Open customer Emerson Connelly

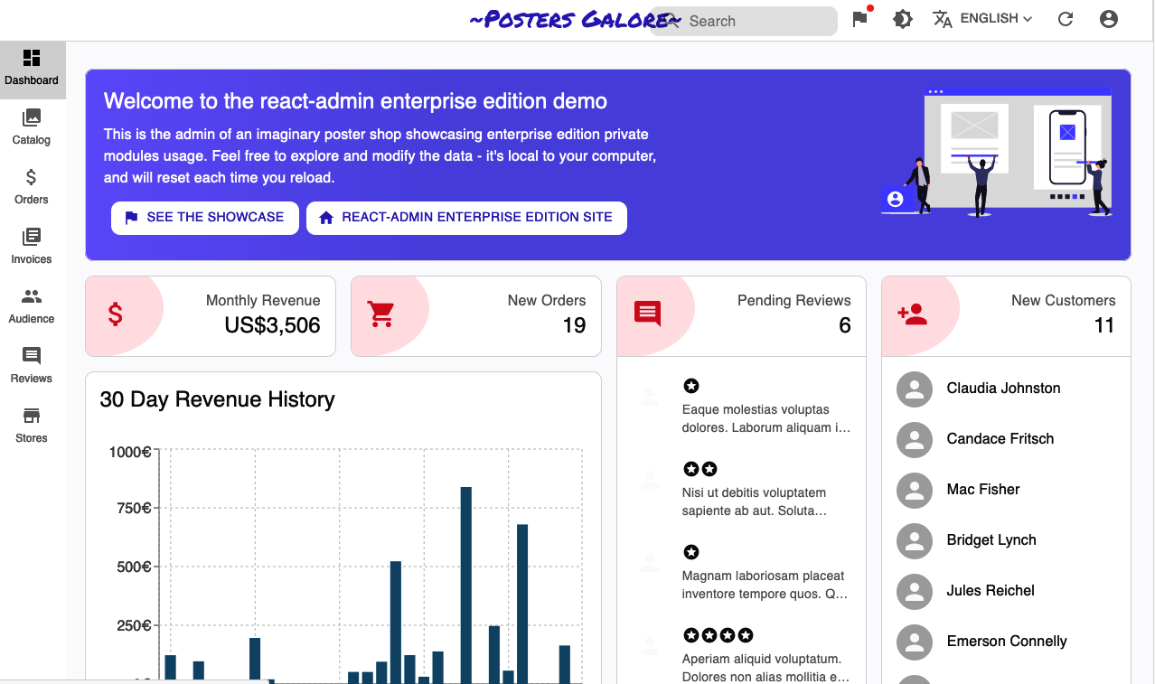(1006, 642)
